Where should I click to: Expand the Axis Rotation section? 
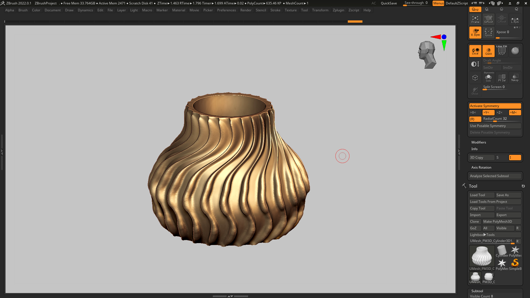pos(481,167)
